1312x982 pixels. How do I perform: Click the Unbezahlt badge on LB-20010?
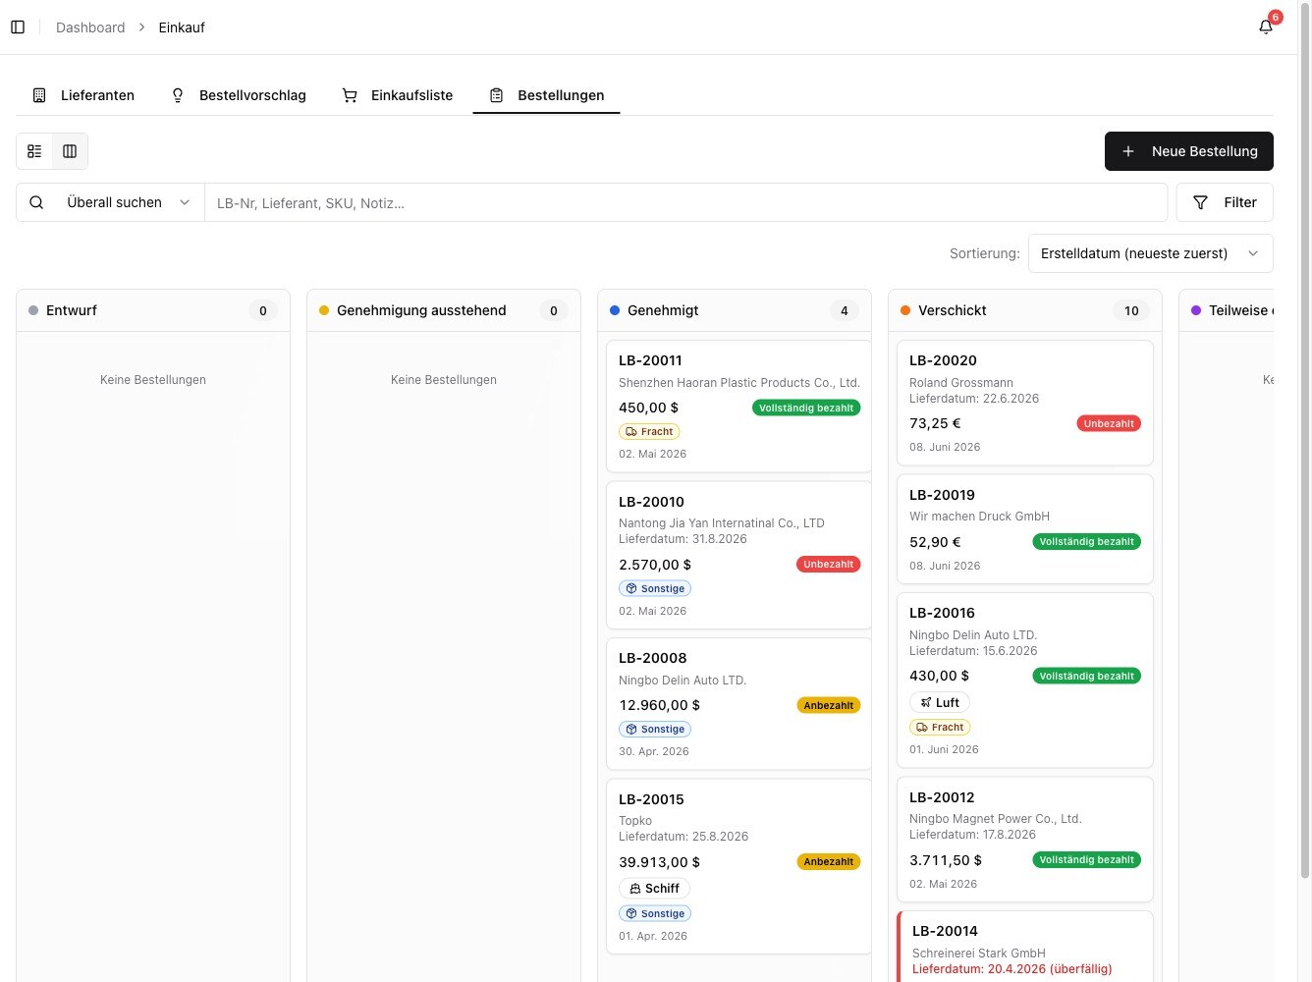coord(828,565)
